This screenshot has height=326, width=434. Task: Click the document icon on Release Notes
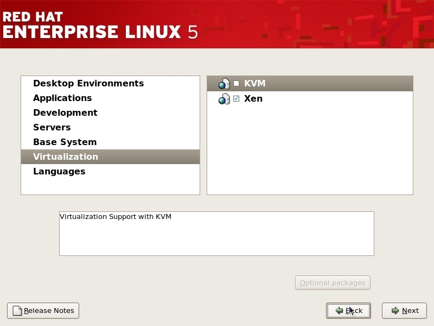(x=17, y=311)
